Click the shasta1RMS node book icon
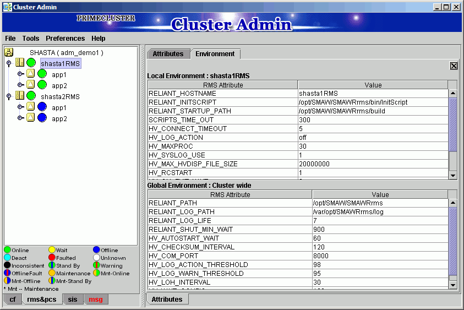 click(20, 62)
